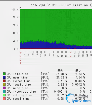Screen dimensions: 92x105
Task: Click the latest system value 0.61 %
Action: [x=62, y=81]
